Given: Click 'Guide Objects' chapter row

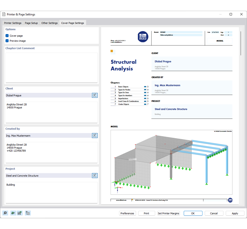Looking at the screenshot, I should click(x=129, y=104).
